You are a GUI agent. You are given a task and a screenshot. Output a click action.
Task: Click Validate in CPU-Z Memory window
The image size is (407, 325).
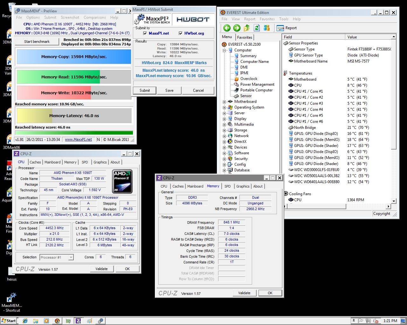tap(244, 293)
